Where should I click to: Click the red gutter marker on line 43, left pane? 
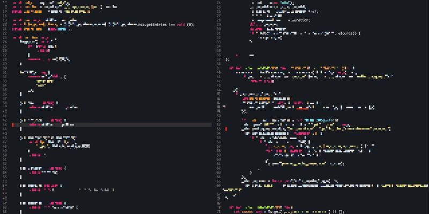pos(12,125)
